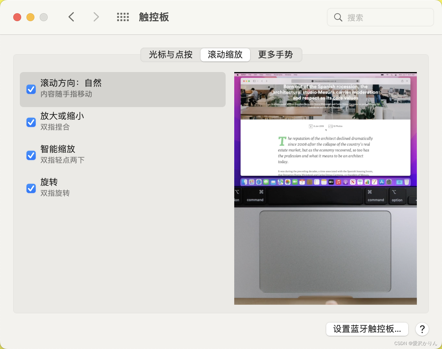
Task: Close the 触控板 window with red button
Action: (x=17, y=17)
